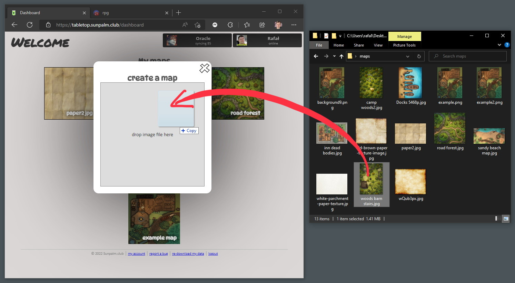Open browser profile avatar

click(278, 25)
